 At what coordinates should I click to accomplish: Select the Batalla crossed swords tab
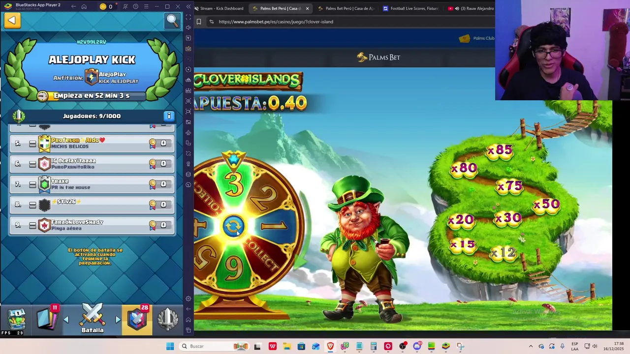[92, 319]
